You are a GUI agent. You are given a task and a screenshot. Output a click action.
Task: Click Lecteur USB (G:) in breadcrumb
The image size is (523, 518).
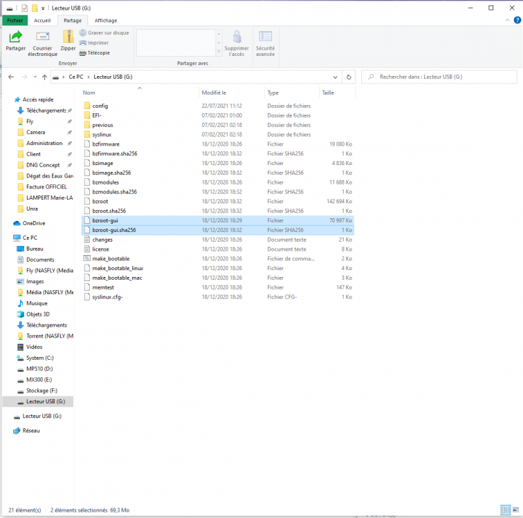point(113,77)
